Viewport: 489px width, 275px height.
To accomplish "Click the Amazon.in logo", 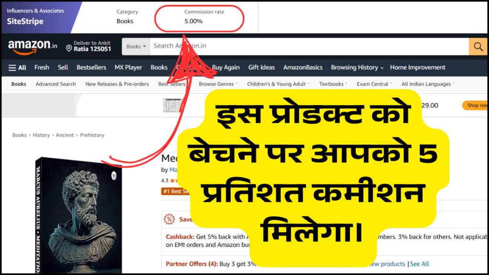I will [32, 47].
